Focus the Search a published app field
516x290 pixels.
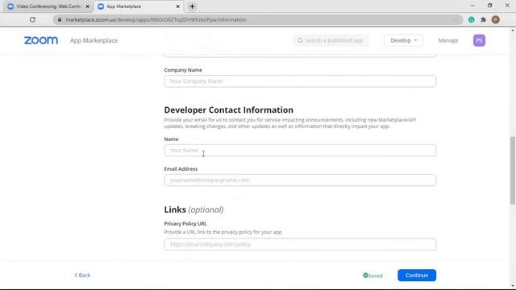[331, 40]
